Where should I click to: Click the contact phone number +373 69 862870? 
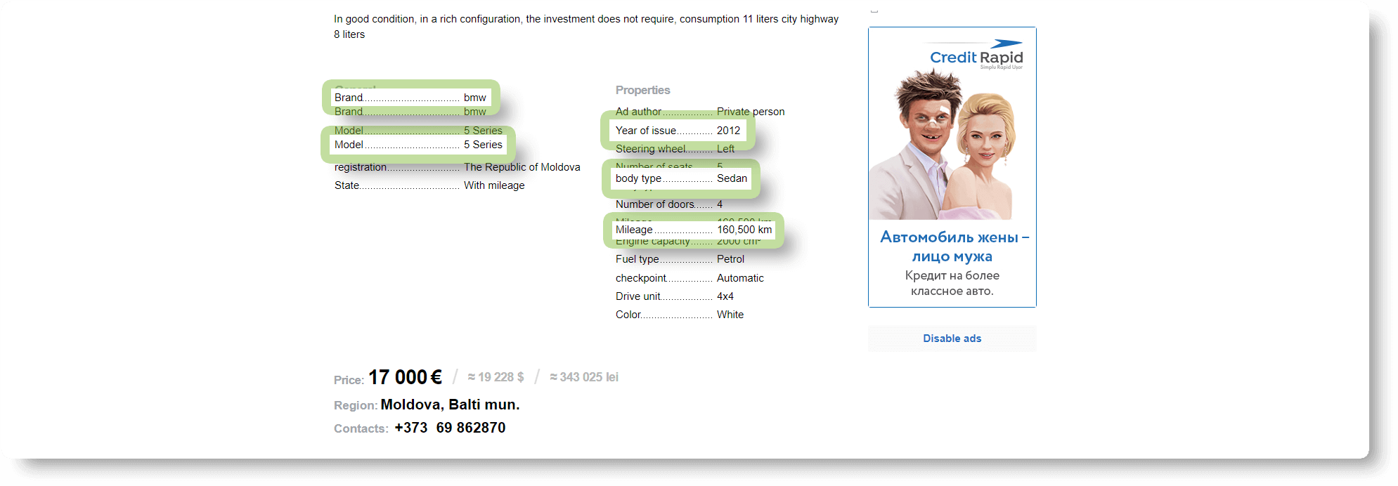[x=450, y=428]
